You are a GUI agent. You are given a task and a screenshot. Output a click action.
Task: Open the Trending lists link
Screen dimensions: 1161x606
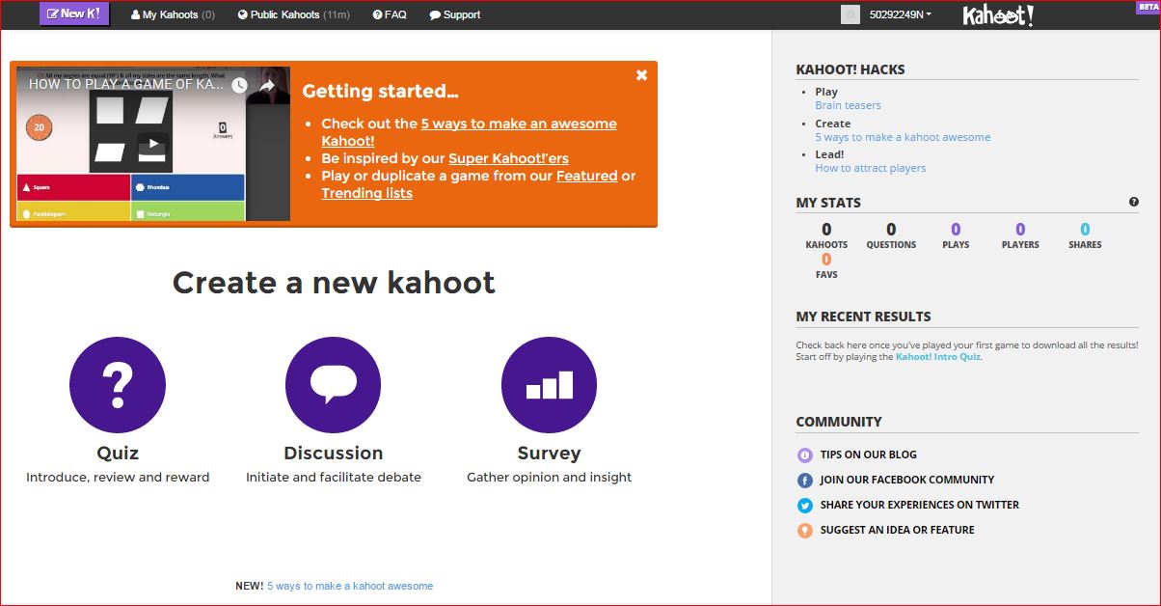[x=366, y=193]
